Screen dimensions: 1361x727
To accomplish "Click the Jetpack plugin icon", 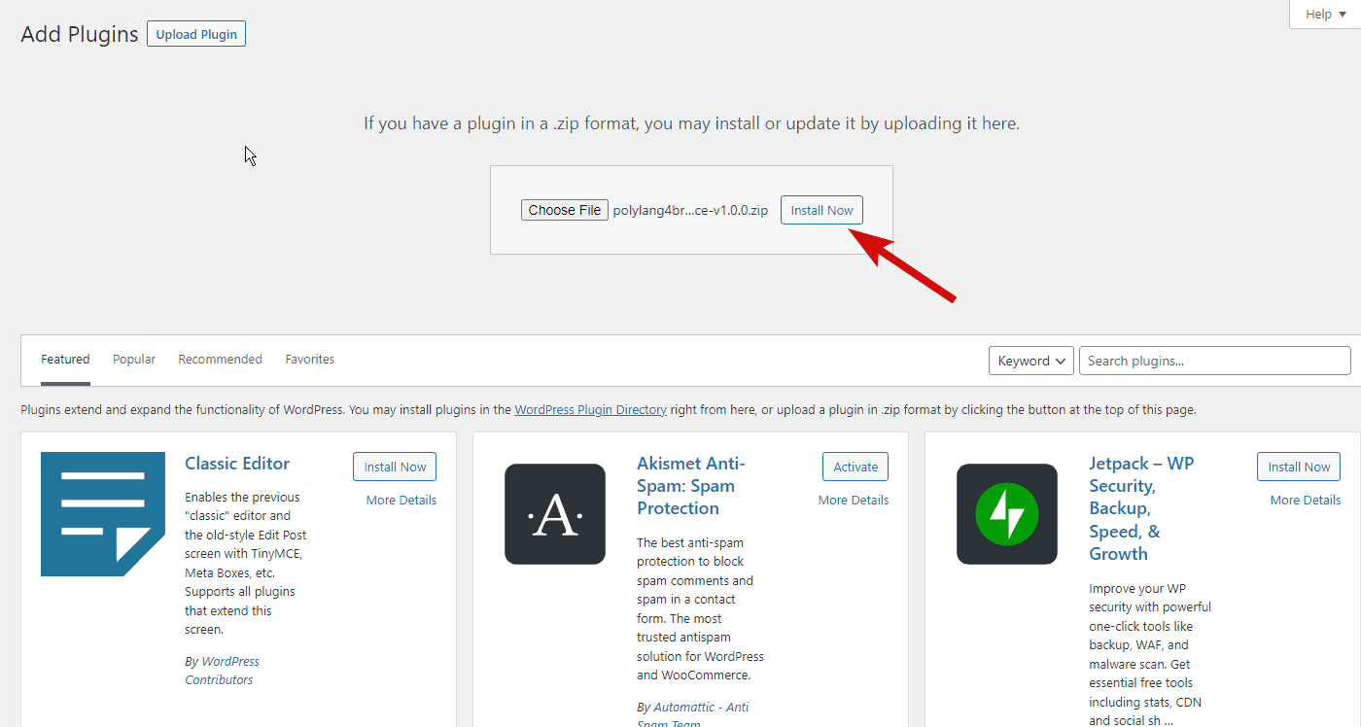I will click(1007, 514).
